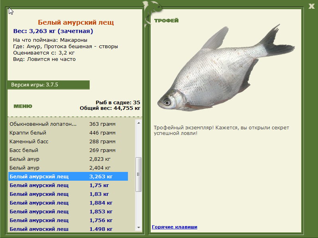Click the Вес: 3,263 кг (зачетная) line
The image size is (318, 238).
click(x=53, y=31)
